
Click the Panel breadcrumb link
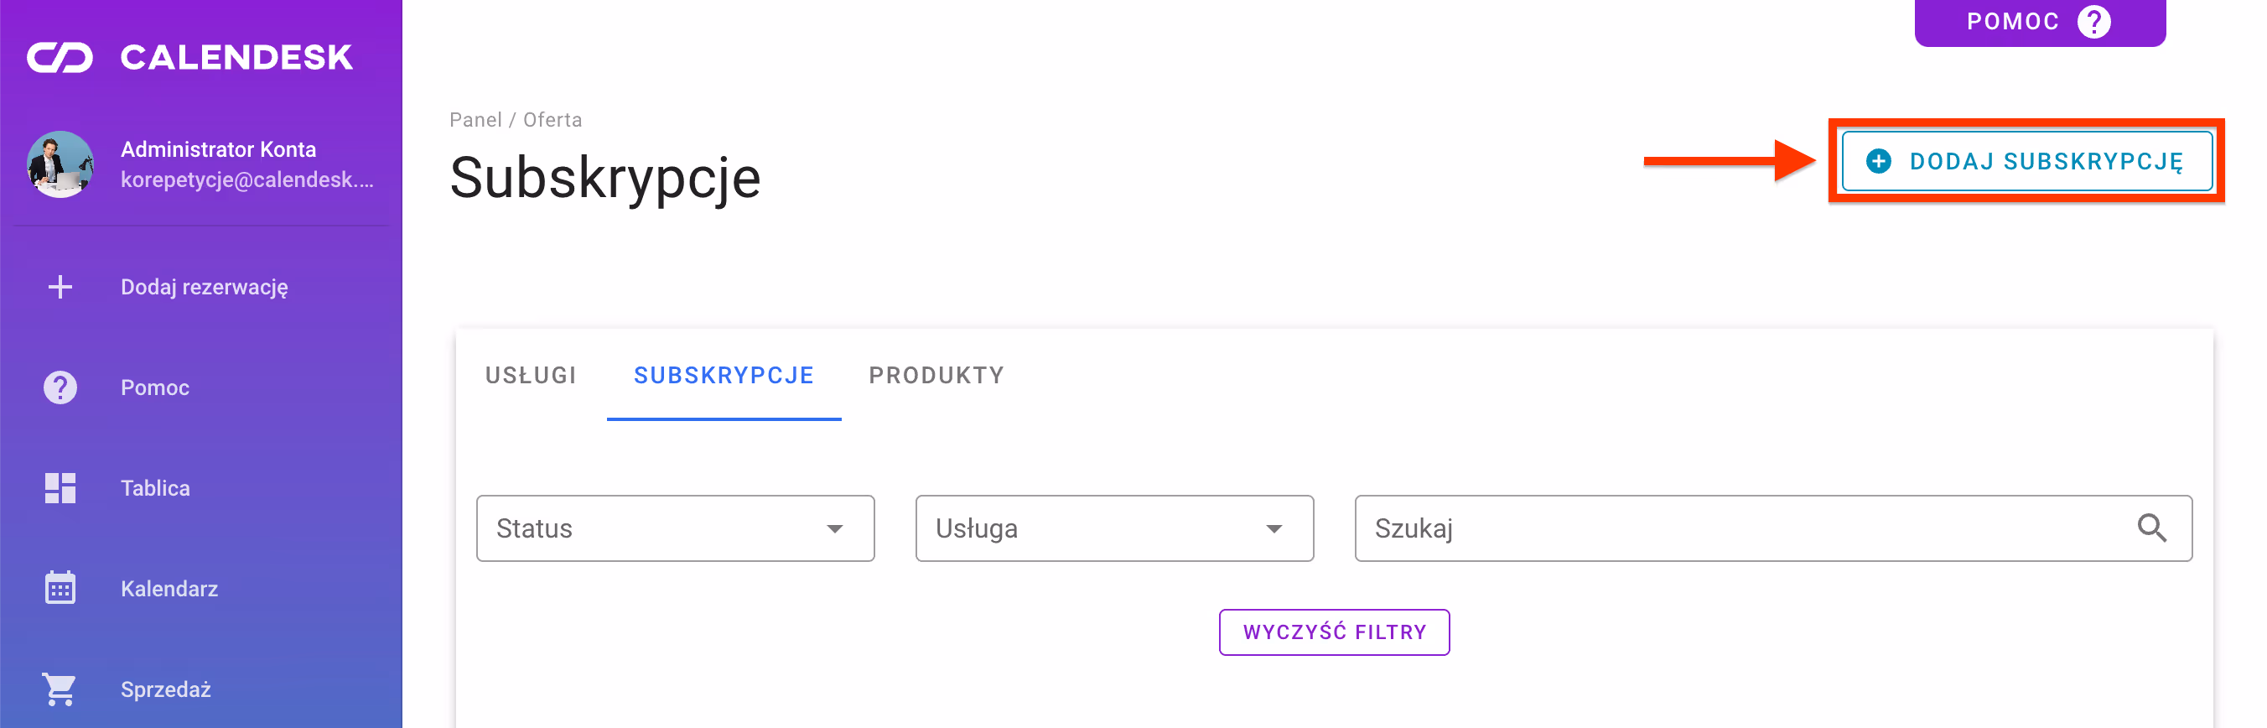(475, 120)
